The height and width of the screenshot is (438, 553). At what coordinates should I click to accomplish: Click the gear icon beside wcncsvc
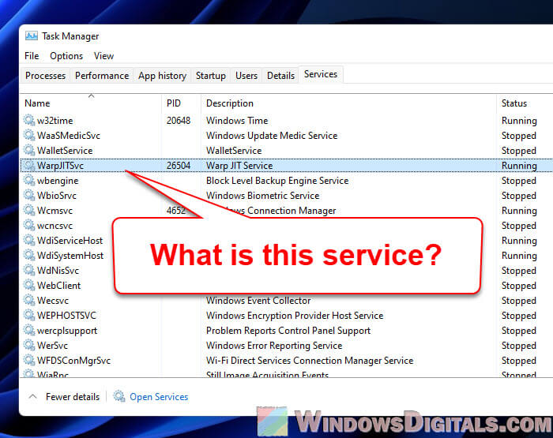[x=29, y=225]
